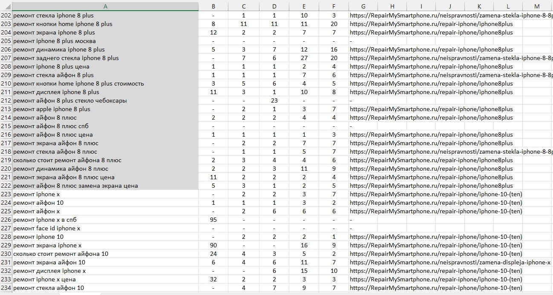Click value 95 in row 226
Image resolution: width=553 pixels, height=295 pixels.
coord(213,220)
